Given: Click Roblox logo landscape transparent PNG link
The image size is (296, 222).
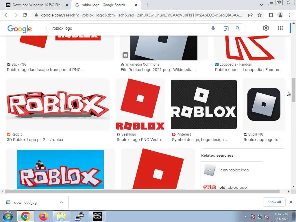Looking at the screenshot, I should tap(46, 70).
